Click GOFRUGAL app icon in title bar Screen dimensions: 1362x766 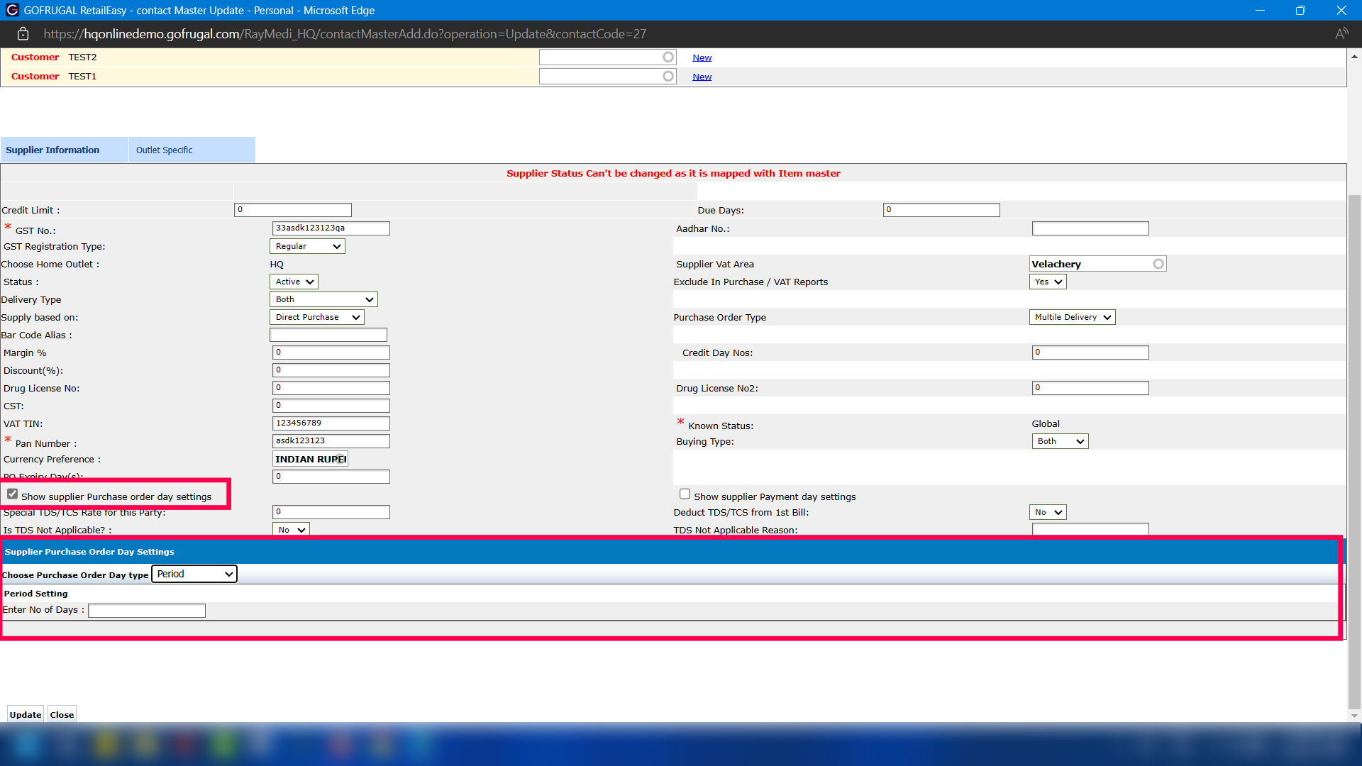click(11, 10)
